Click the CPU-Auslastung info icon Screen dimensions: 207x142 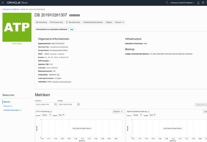(51, 112)
